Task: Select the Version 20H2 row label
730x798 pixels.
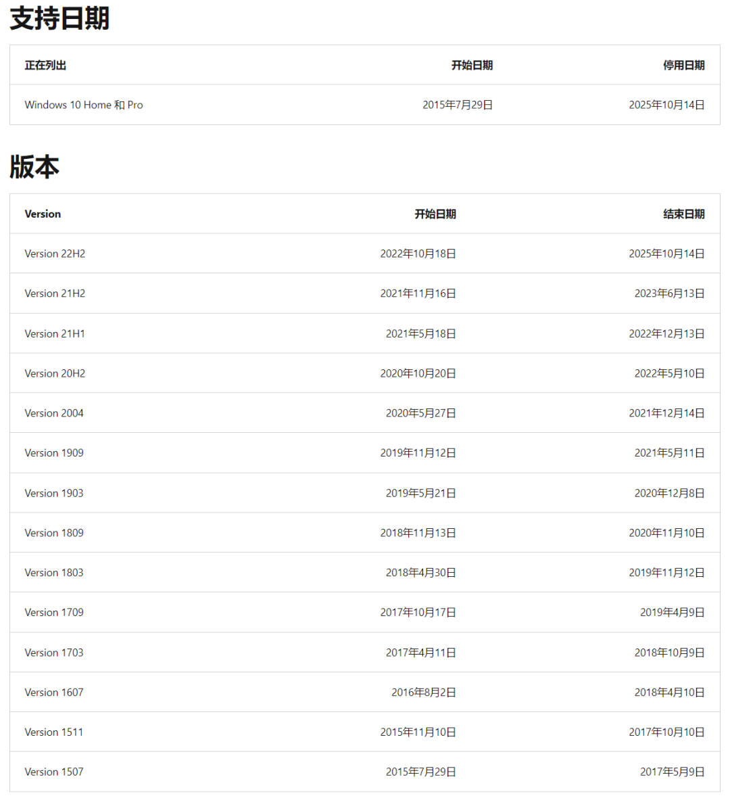Action: (55, 373)
